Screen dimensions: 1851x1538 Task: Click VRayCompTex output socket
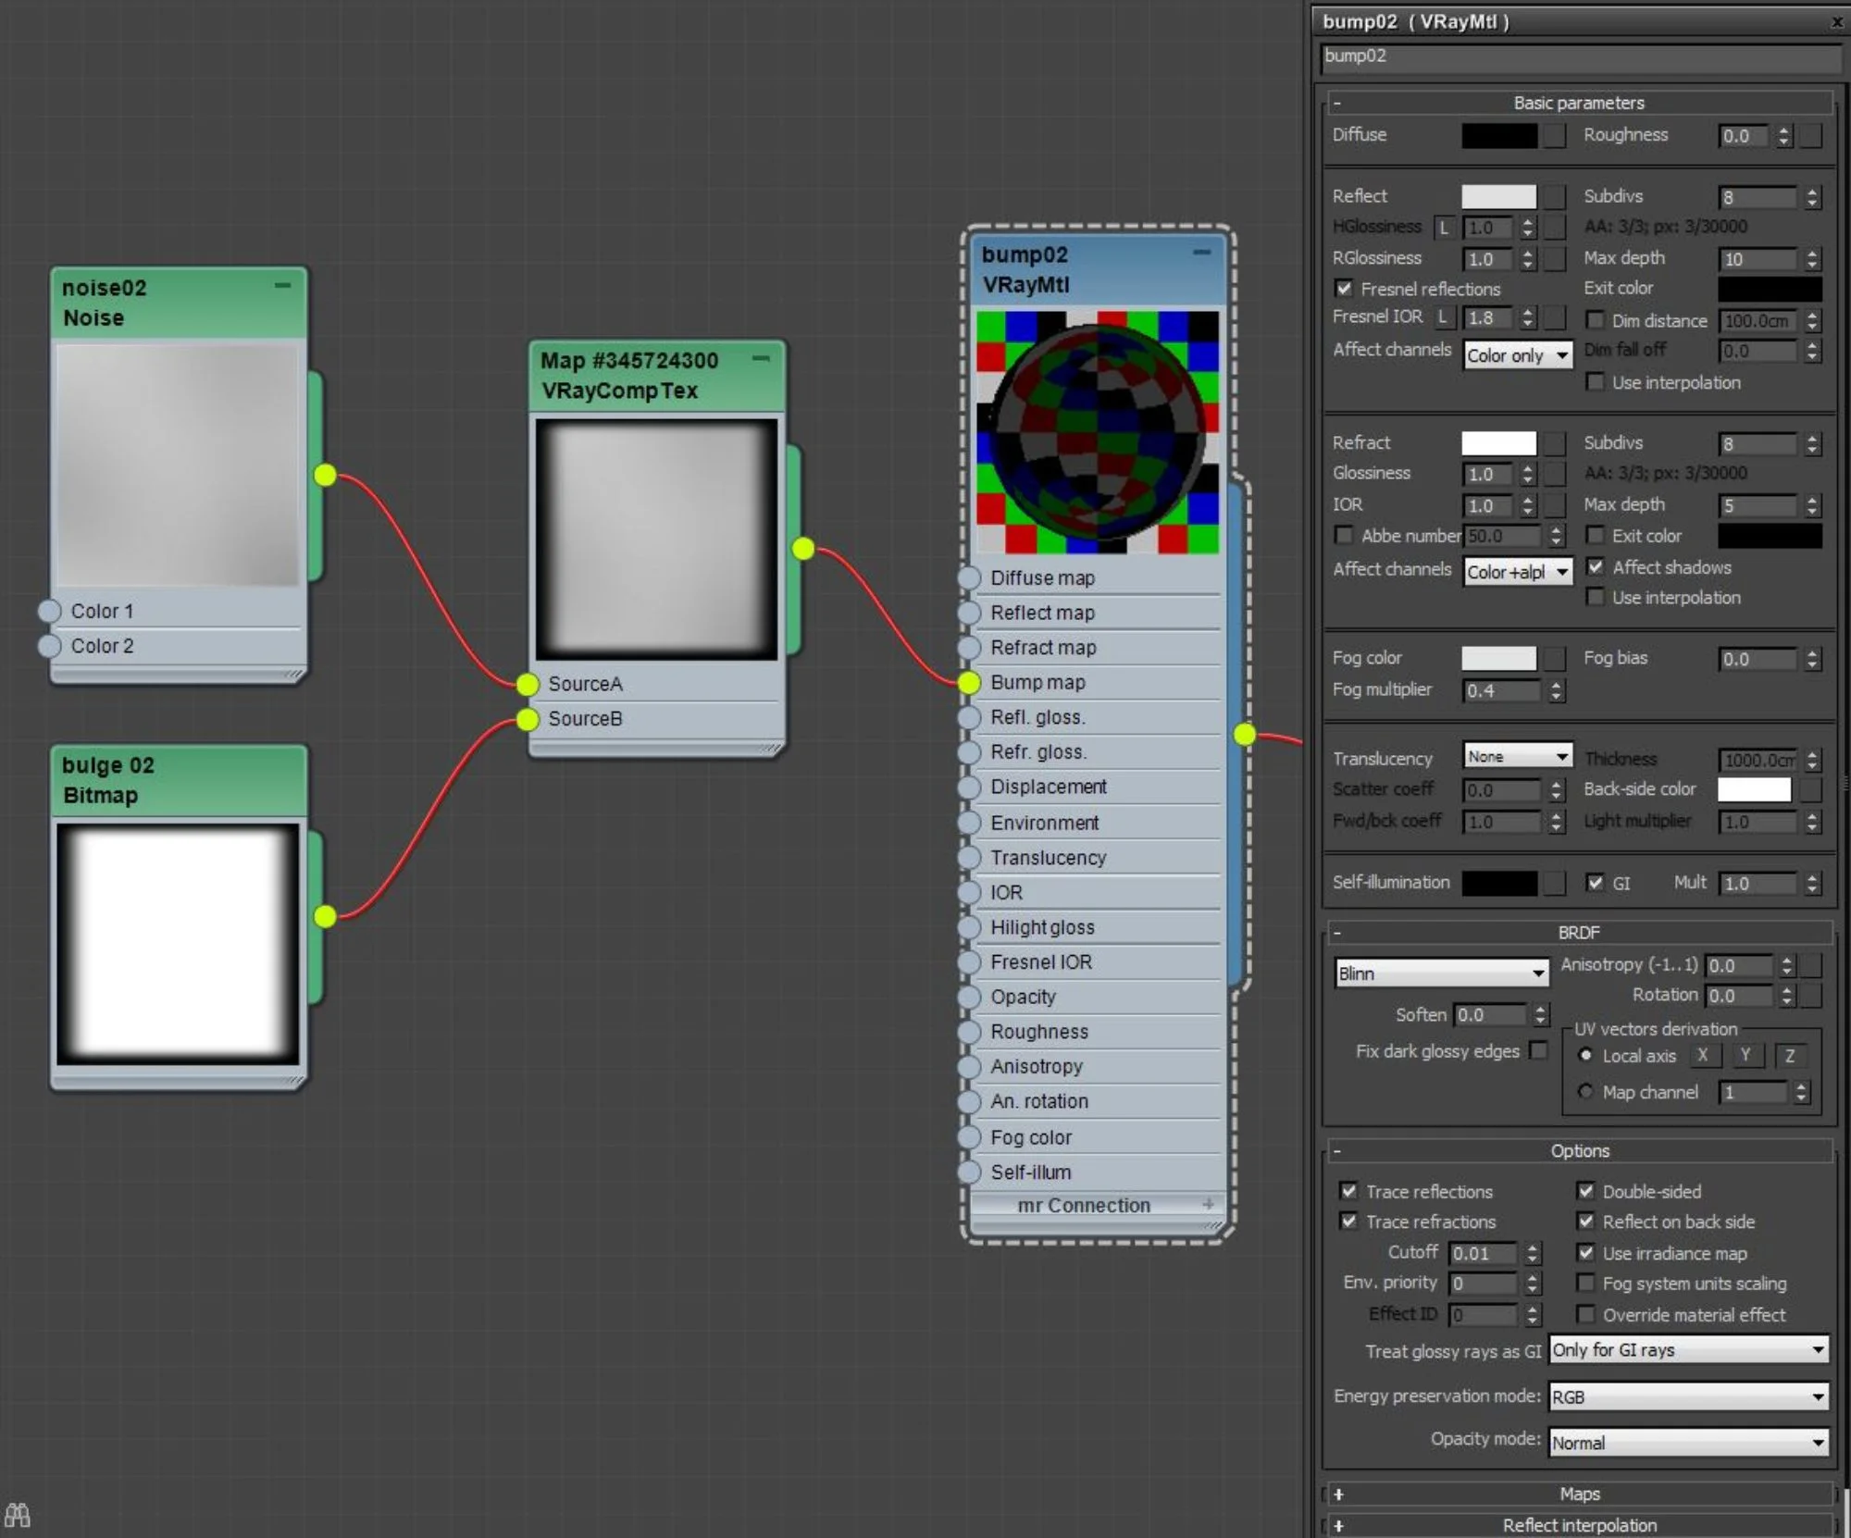click(x=803, y=549)
